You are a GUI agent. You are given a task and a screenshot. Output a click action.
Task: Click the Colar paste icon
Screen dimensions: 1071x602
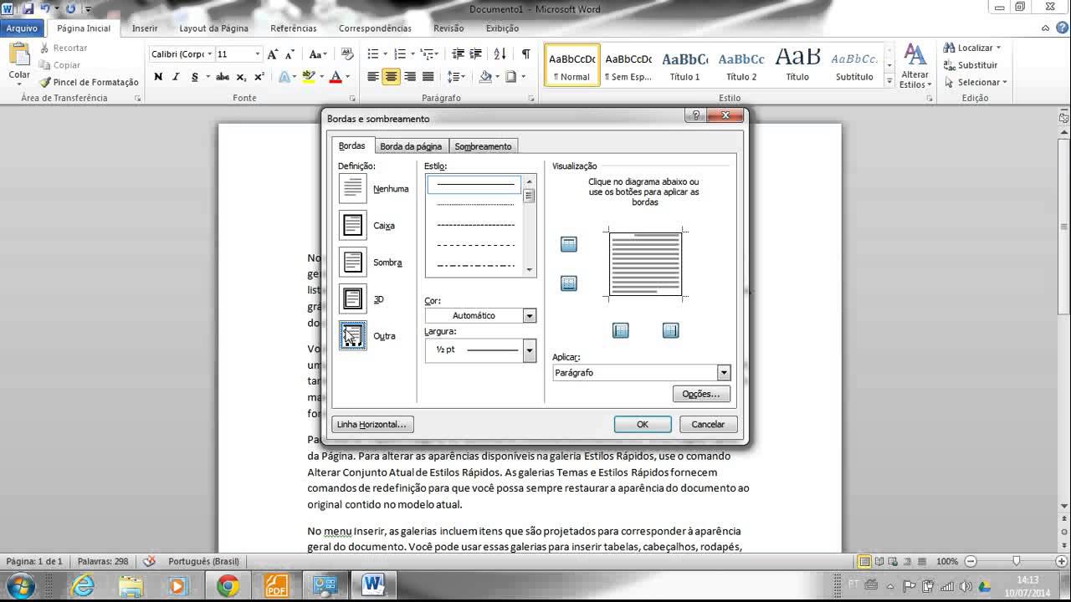coord(19,55)
